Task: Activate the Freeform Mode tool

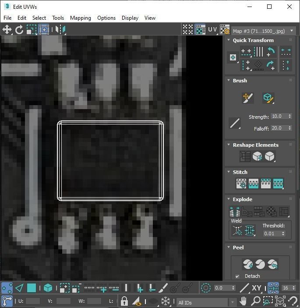Action: click(x=44, y=30)
